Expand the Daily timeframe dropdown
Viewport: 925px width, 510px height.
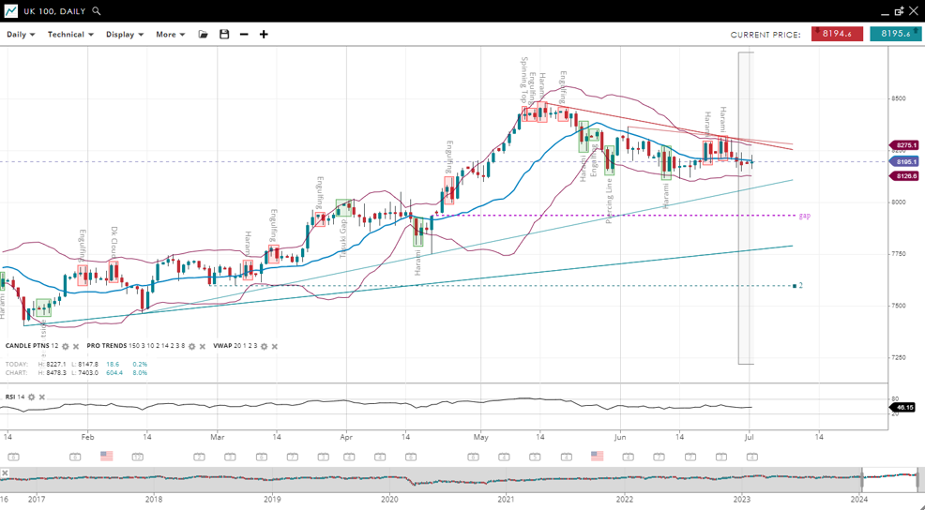pyautogui.click(x=21, y=35)
